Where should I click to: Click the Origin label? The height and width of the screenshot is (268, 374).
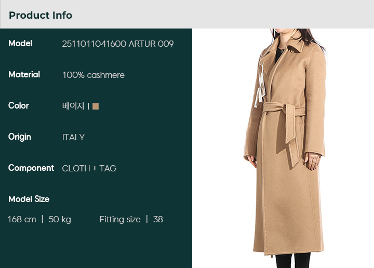click(x=20, y=137)
